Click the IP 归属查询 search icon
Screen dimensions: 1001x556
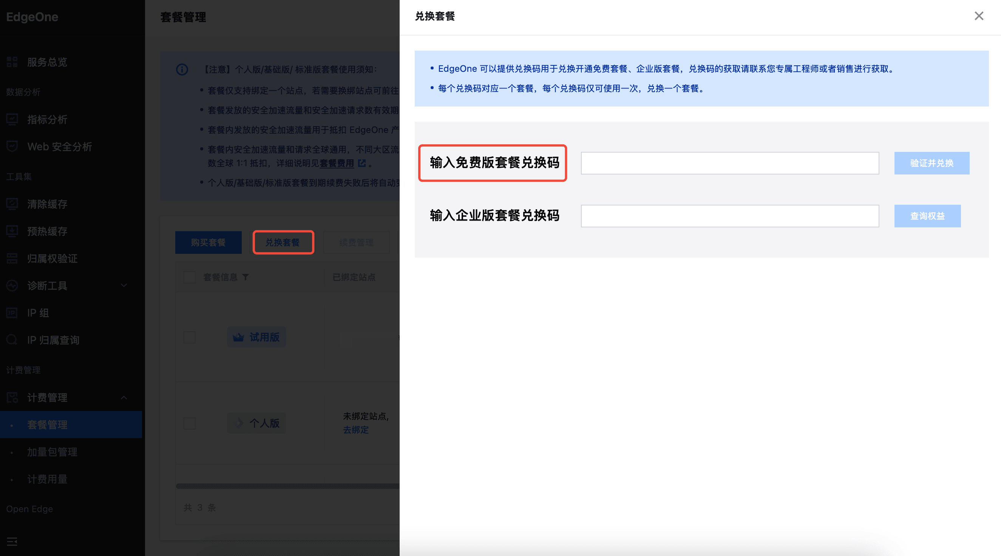click(12, 340)
